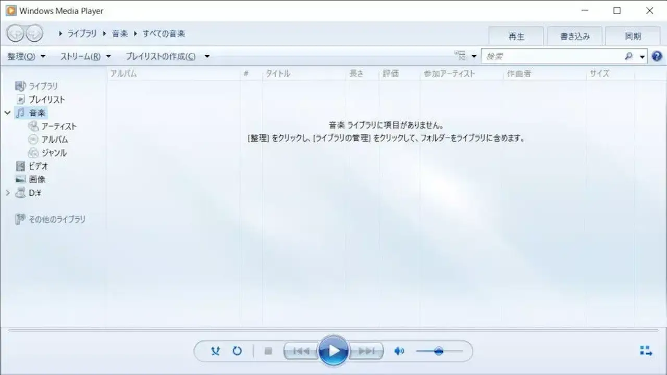Toggle shuffle playback
Viewport: 667px width, 375px height.
(216, 351)
